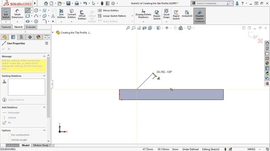Select the Spline sketch tool
The width and height of the screenshot is (270, 151).
pos(44,10)
